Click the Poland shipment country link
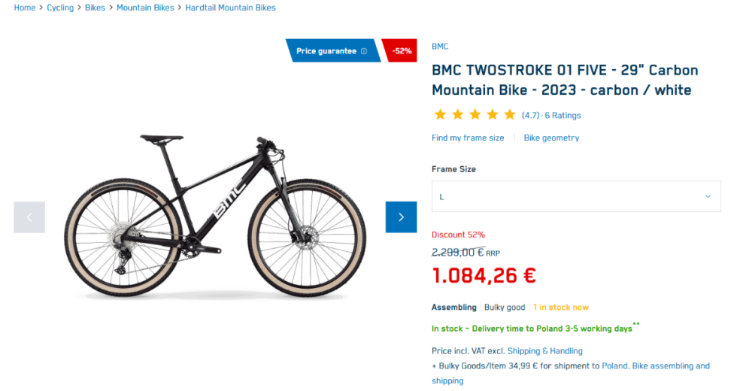This screenshot has height=391, width=752. click(x=614, y=366)
